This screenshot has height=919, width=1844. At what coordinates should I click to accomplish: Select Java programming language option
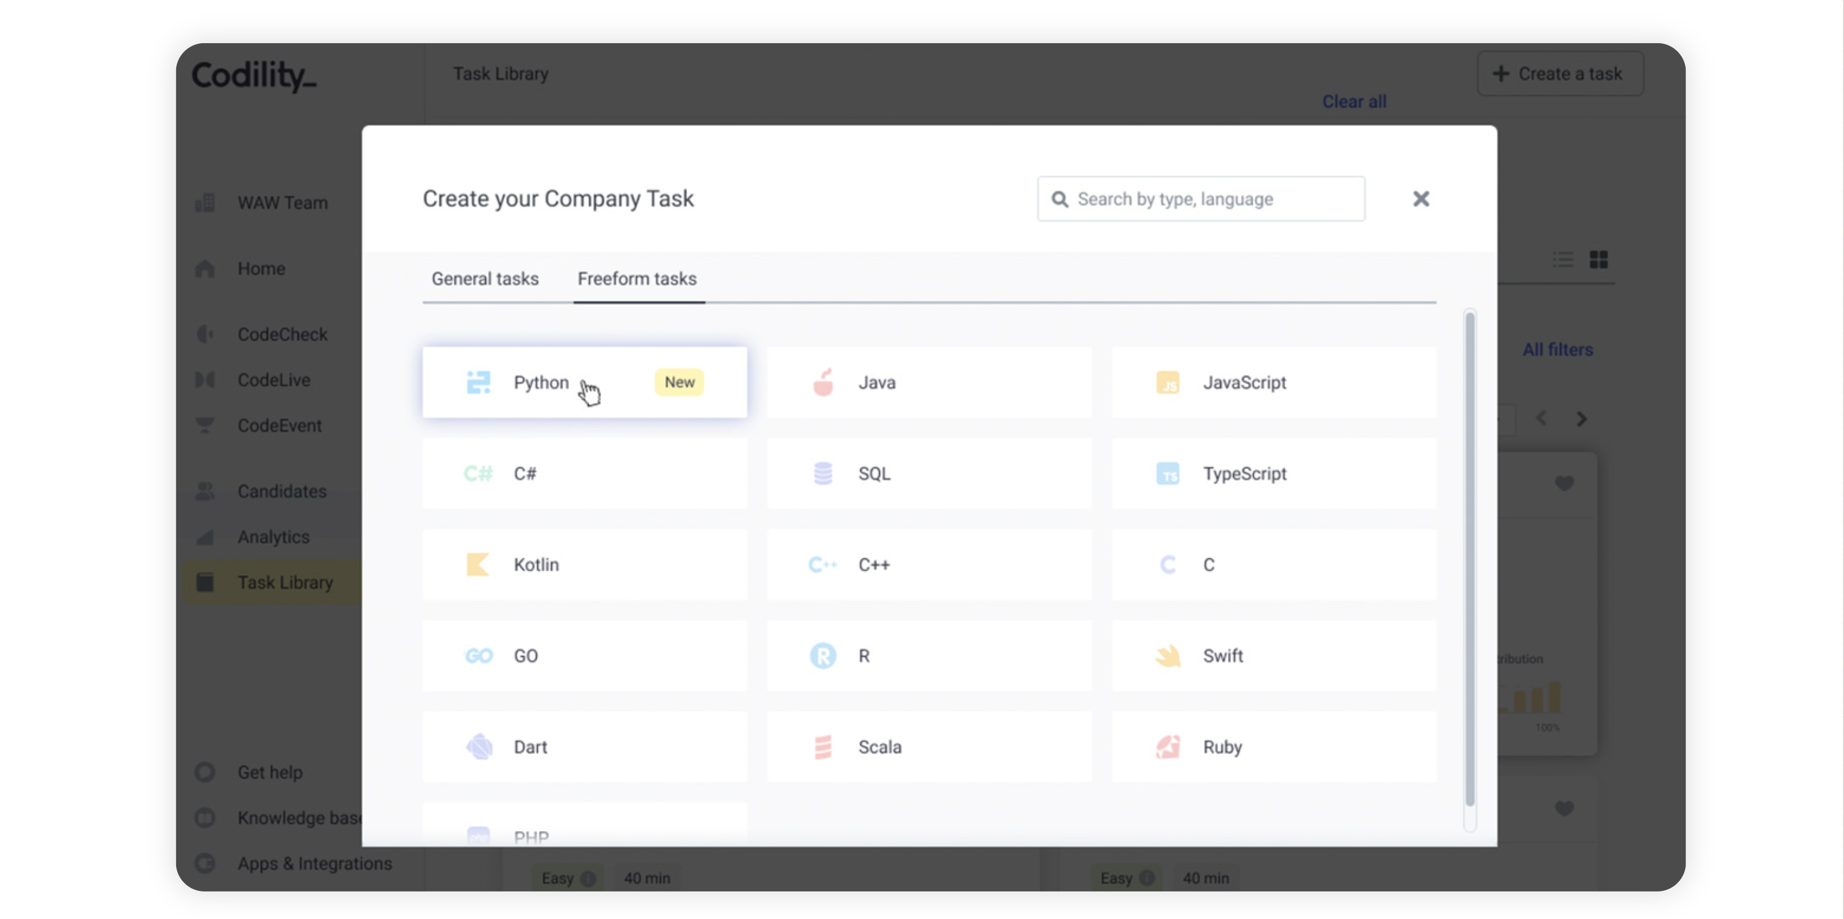point(929,381)
